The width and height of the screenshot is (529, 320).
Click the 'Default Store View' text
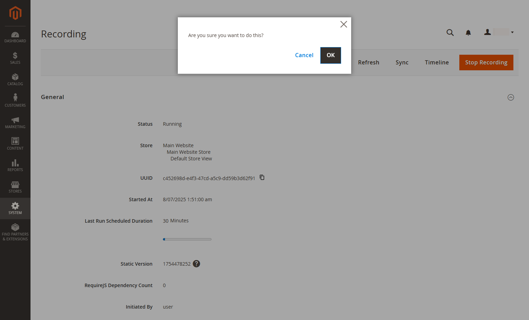(191, 159)
